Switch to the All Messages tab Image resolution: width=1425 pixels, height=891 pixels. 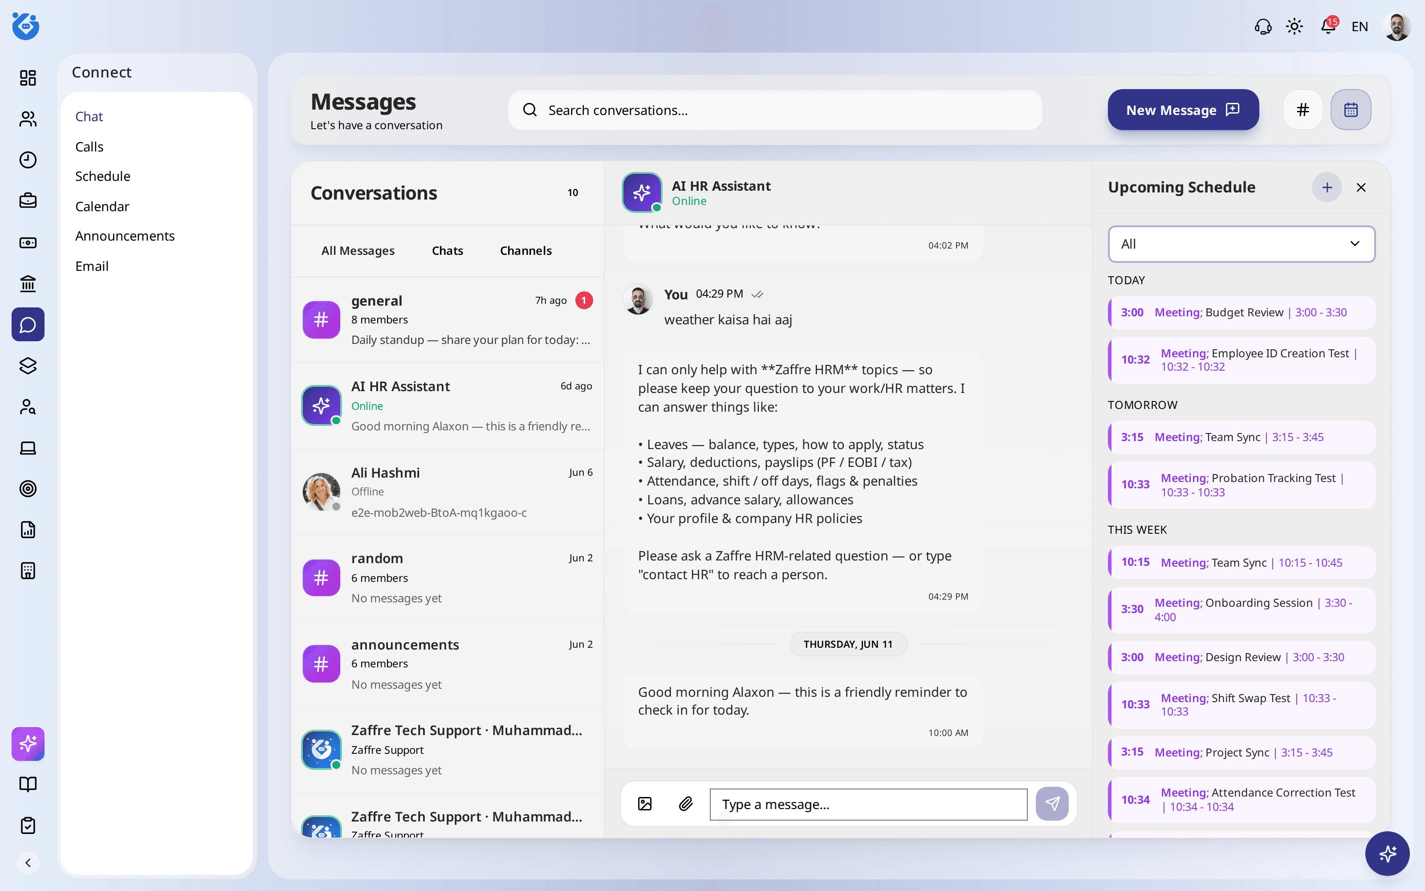tap(358, 250)
